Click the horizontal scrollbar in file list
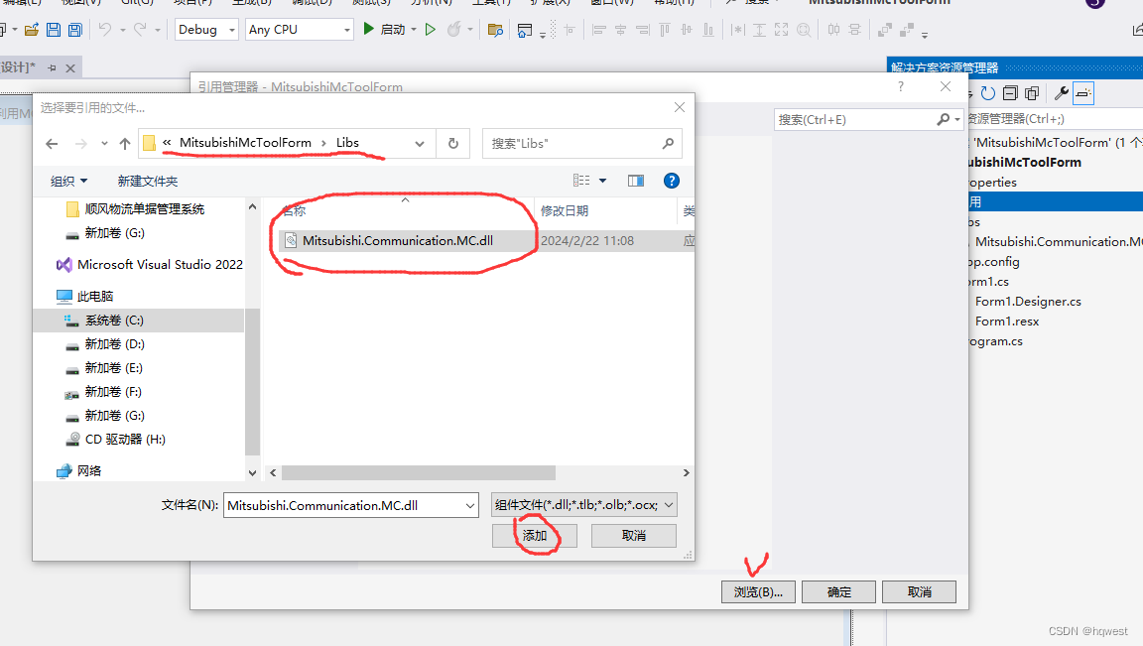1143x646 pixels. click(x=419, y=472)
